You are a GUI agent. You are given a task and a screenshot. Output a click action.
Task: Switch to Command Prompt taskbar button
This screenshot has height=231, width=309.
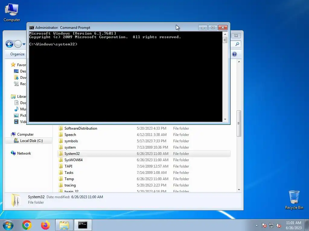tap(83, 225)
